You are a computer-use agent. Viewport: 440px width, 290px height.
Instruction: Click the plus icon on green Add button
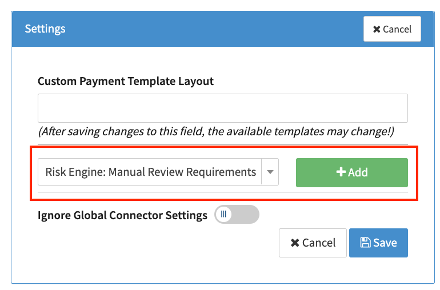(x=341, y=172)
